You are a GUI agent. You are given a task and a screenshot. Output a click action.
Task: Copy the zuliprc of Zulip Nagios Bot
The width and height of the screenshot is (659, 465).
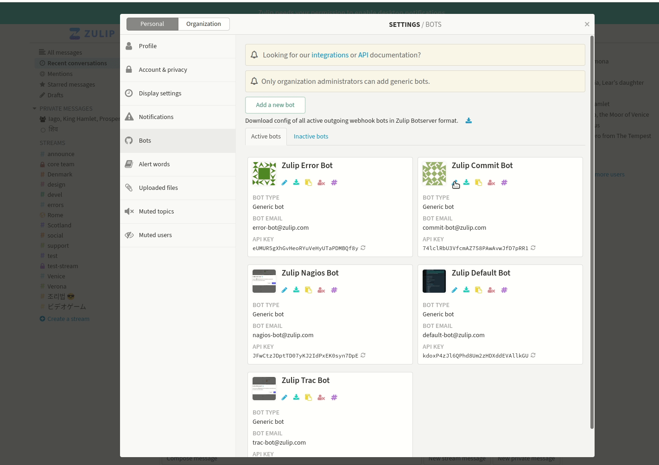click(x=308, y=289)
